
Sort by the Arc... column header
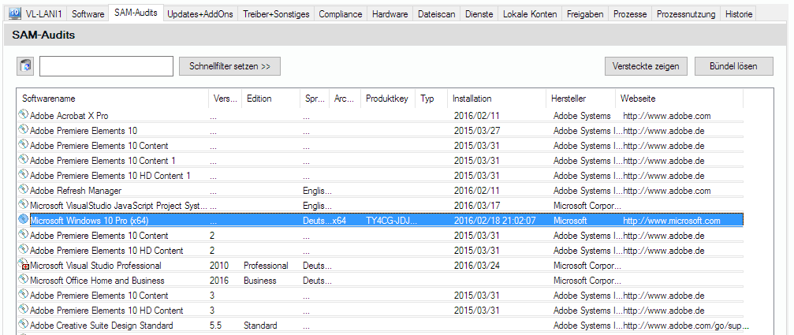point(345,99)
